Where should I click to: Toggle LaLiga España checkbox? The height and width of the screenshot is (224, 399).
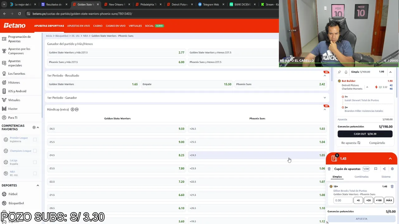click(35, 162)
